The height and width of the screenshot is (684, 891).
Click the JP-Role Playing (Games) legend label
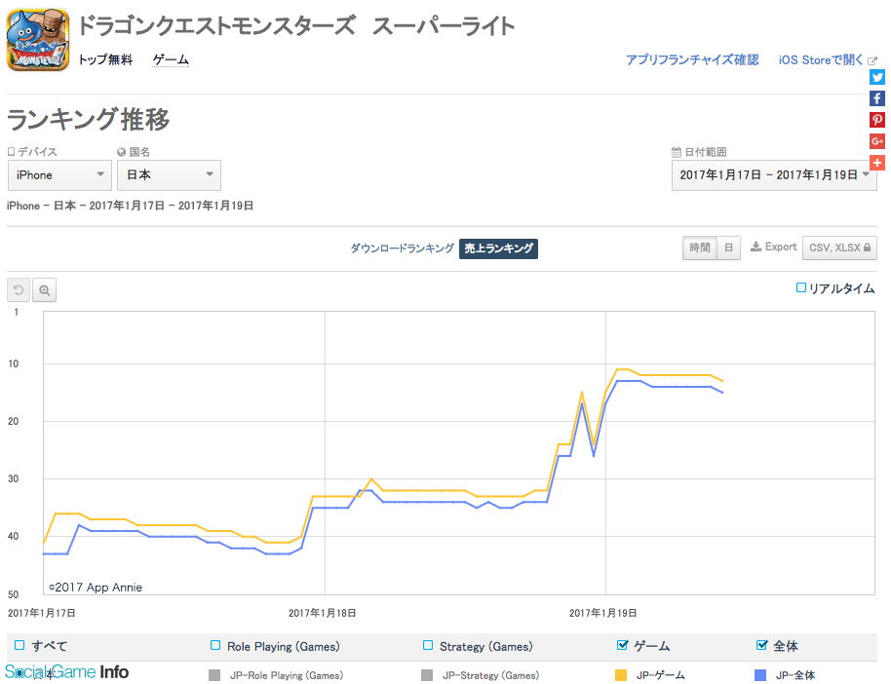pyautogui.click(x=287, y=675)
